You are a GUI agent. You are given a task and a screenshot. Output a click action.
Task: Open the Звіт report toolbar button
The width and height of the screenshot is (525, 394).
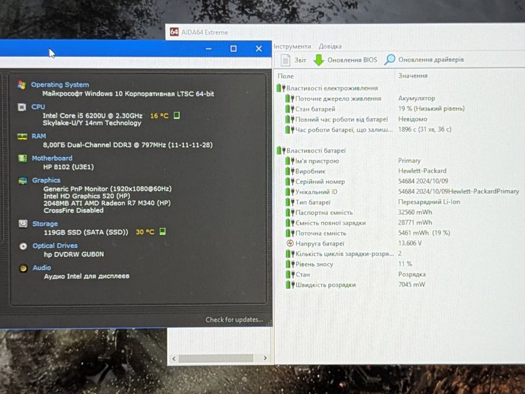(293, 60)
